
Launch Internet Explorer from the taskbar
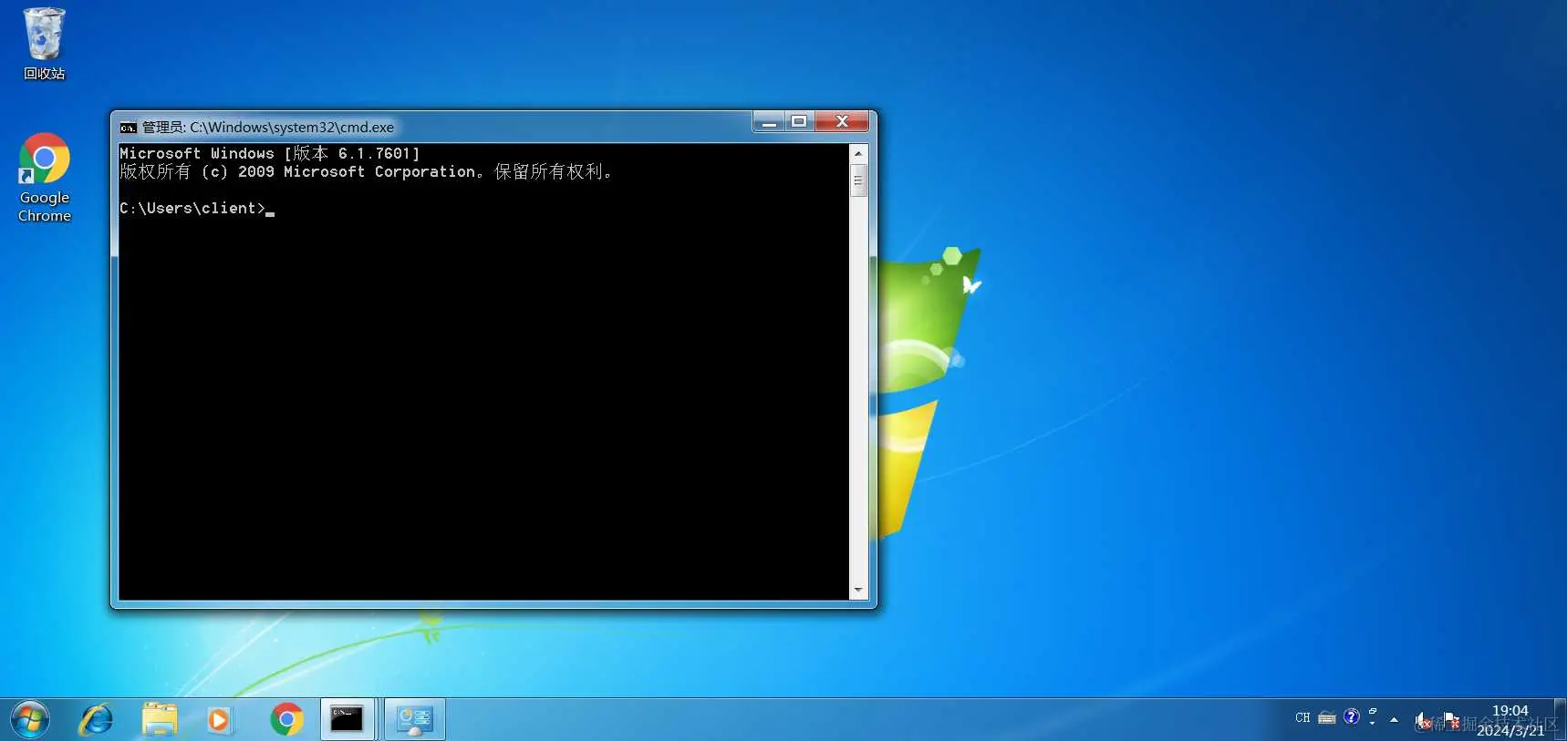96,720
